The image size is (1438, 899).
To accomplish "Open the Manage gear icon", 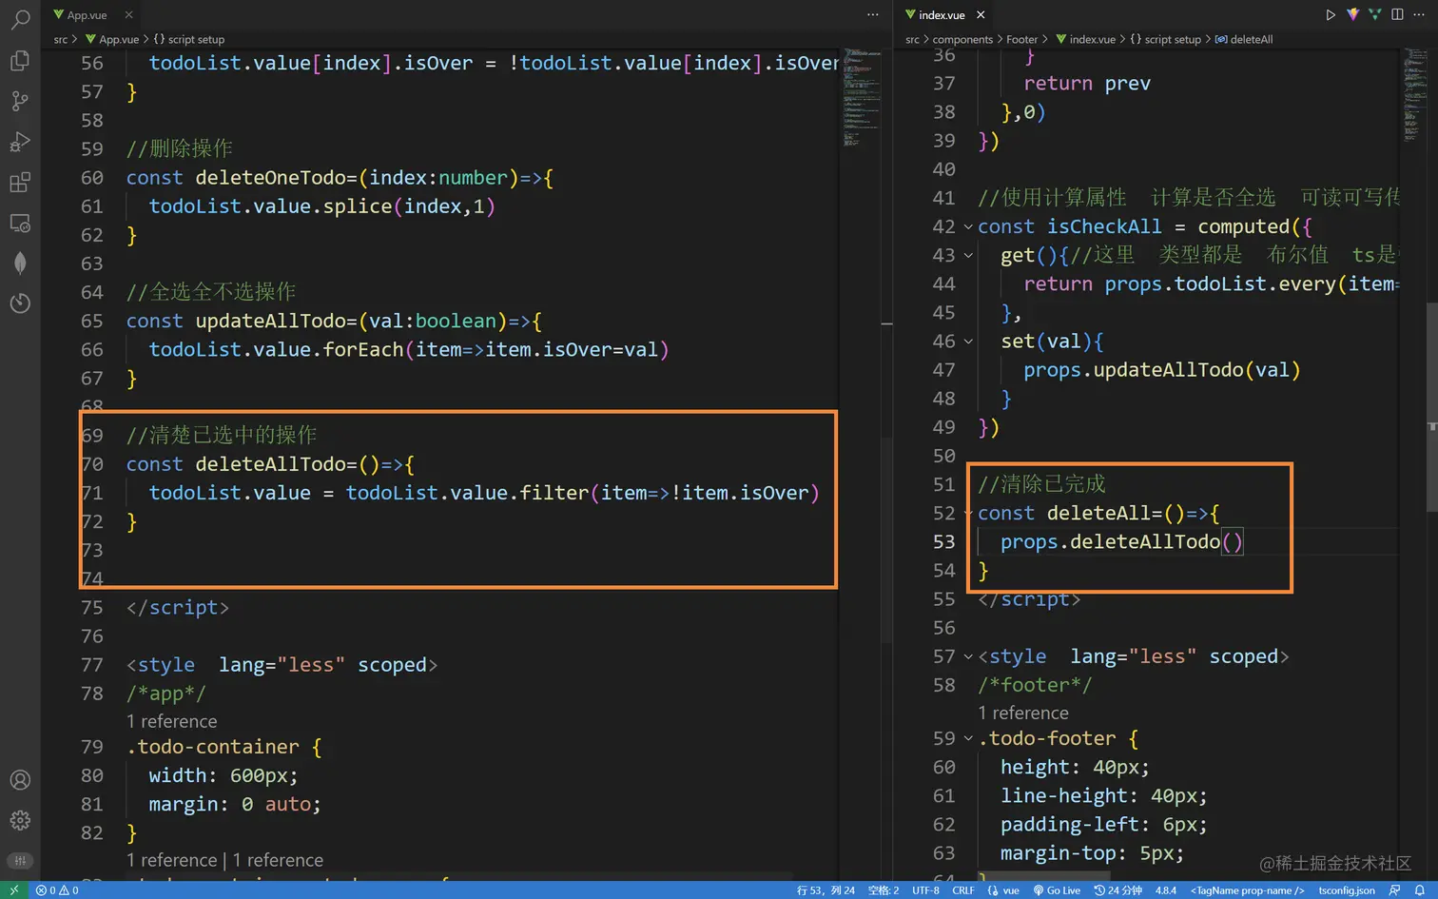I will (20, 820).
